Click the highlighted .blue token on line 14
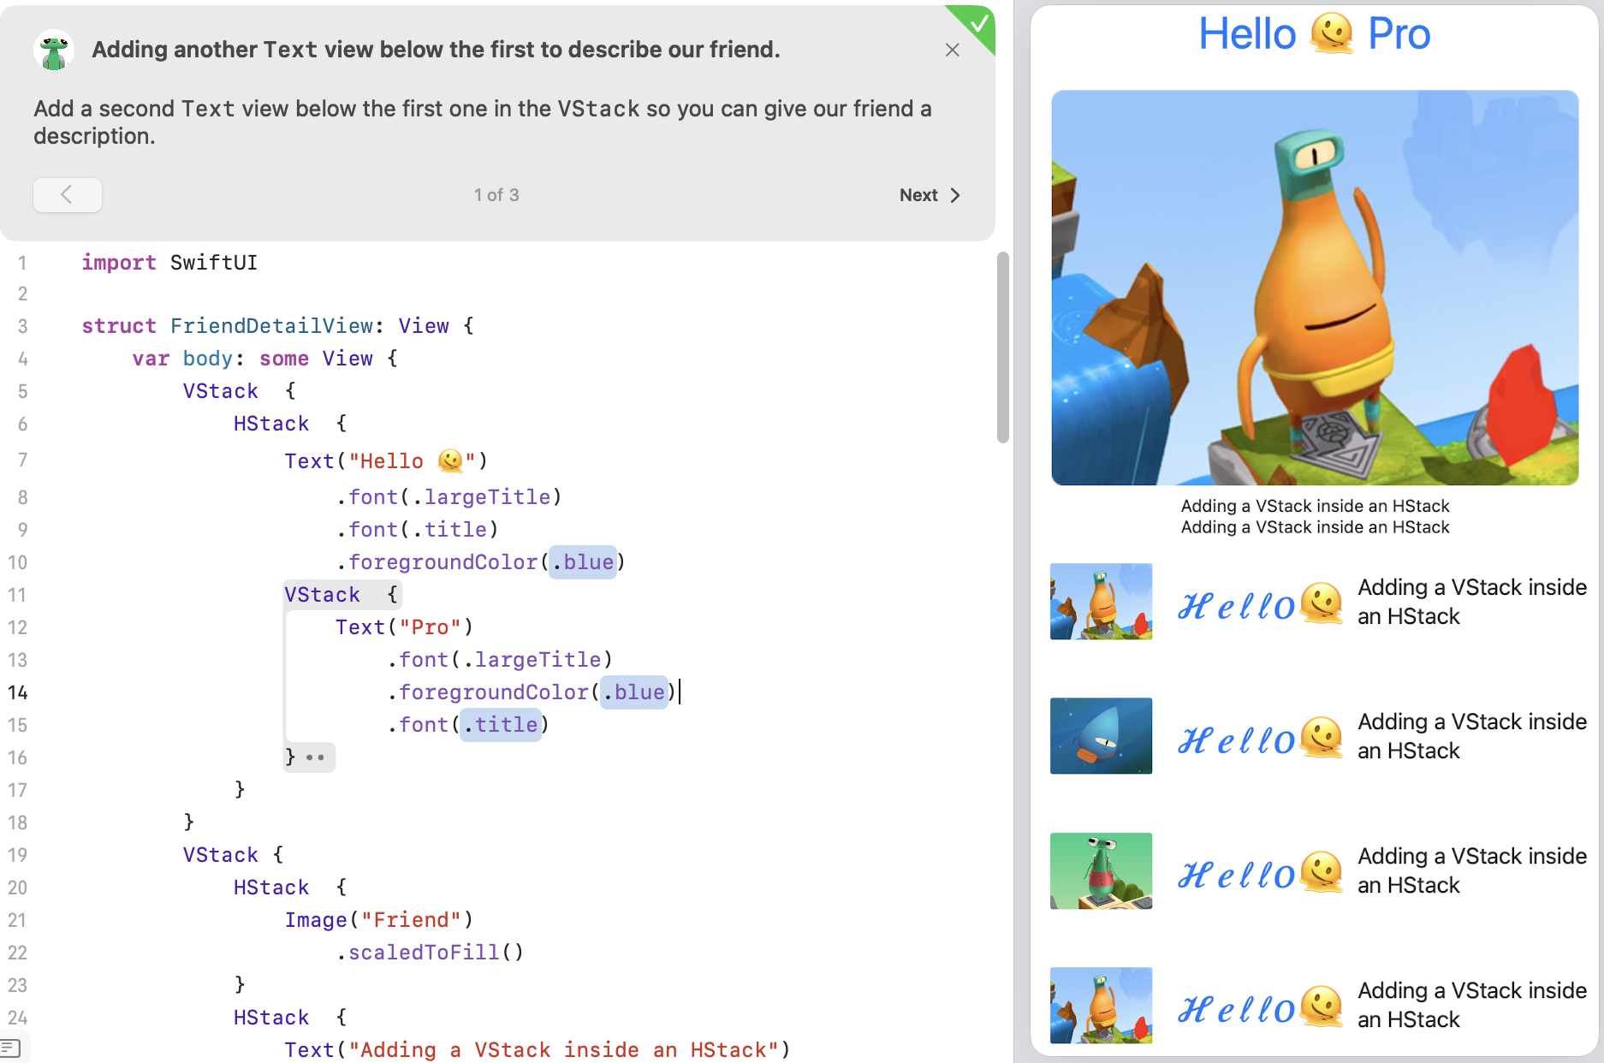This screenshot has width=1604, height=1063. [634, 692]
